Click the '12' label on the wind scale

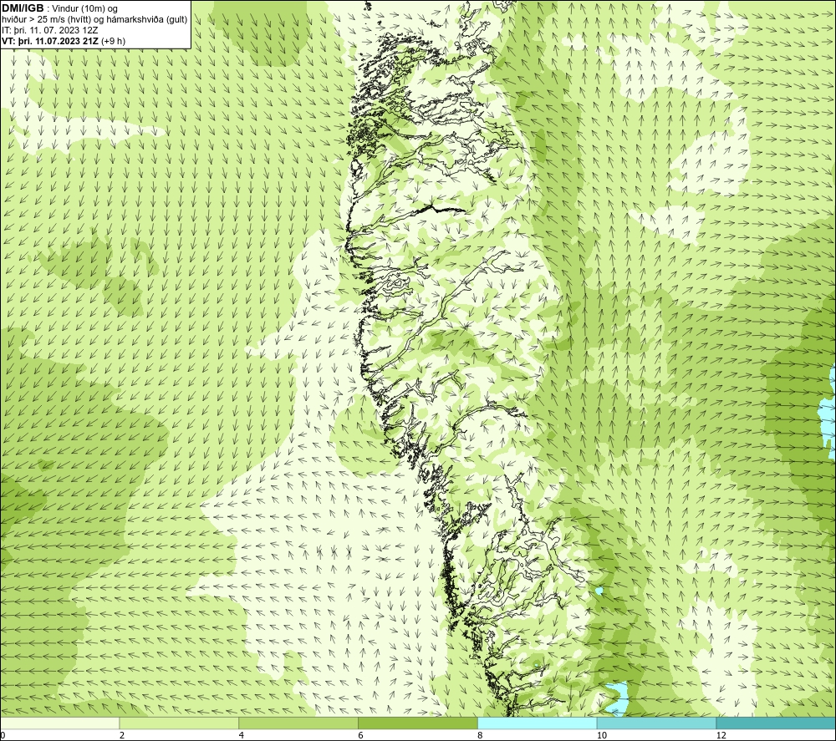tap(721, 736)
